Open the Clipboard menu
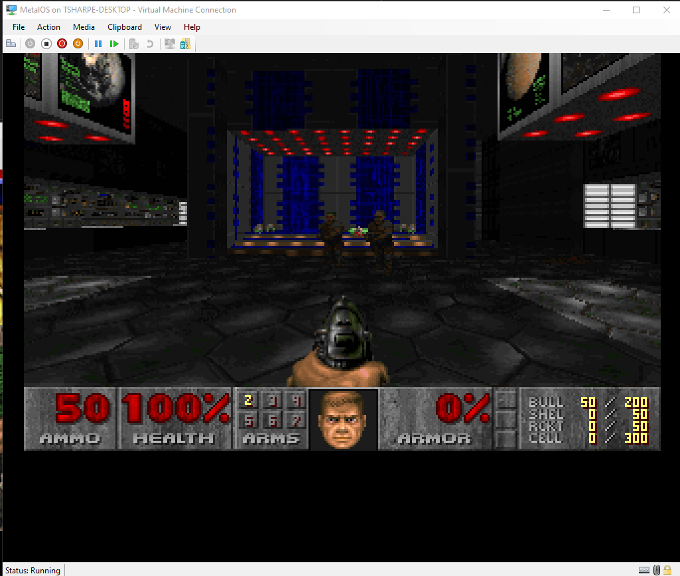Image resolution: width=680 pixels, height=576 pixels. click(125, 27)
